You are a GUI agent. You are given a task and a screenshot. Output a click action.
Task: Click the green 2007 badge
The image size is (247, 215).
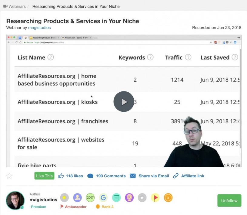(90, 198)
